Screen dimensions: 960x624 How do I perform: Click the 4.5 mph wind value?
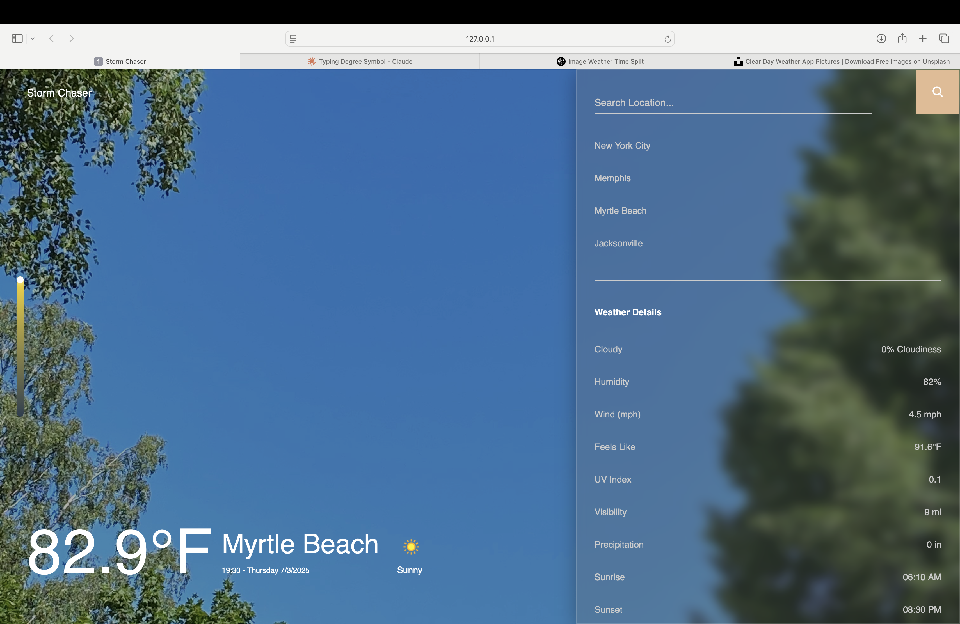tap(925, 414)
